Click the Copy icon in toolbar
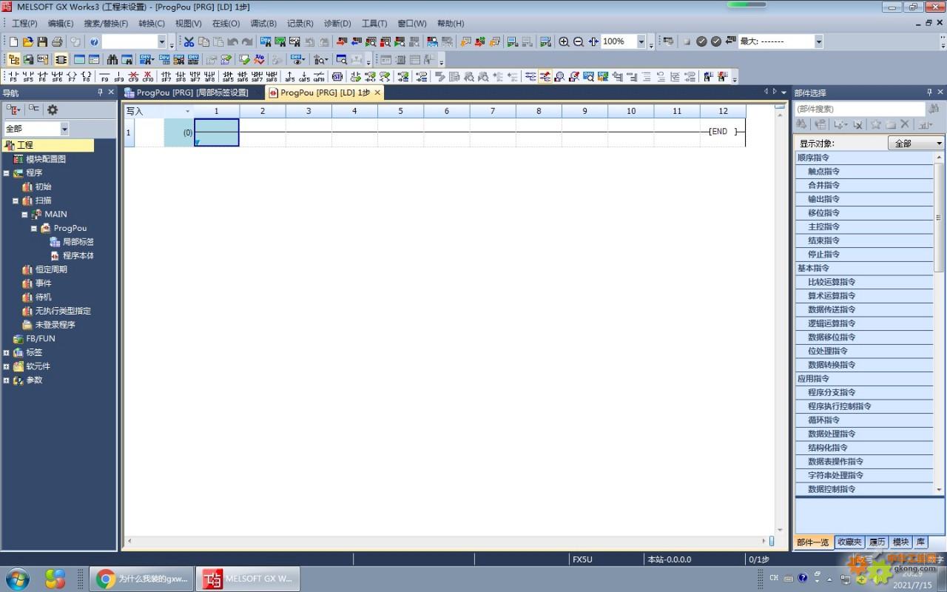Image resolution: width=947 pixels, height=592 pixels. 203,41
